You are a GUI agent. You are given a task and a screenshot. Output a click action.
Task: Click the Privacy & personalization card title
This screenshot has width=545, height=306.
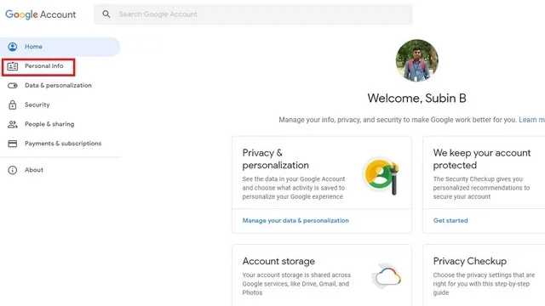click(275, 159)
